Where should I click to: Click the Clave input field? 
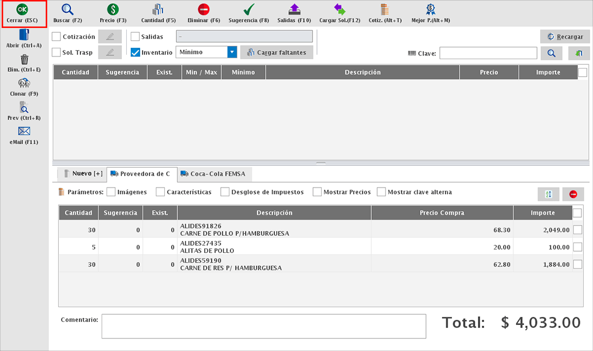(x=488, y=53)
